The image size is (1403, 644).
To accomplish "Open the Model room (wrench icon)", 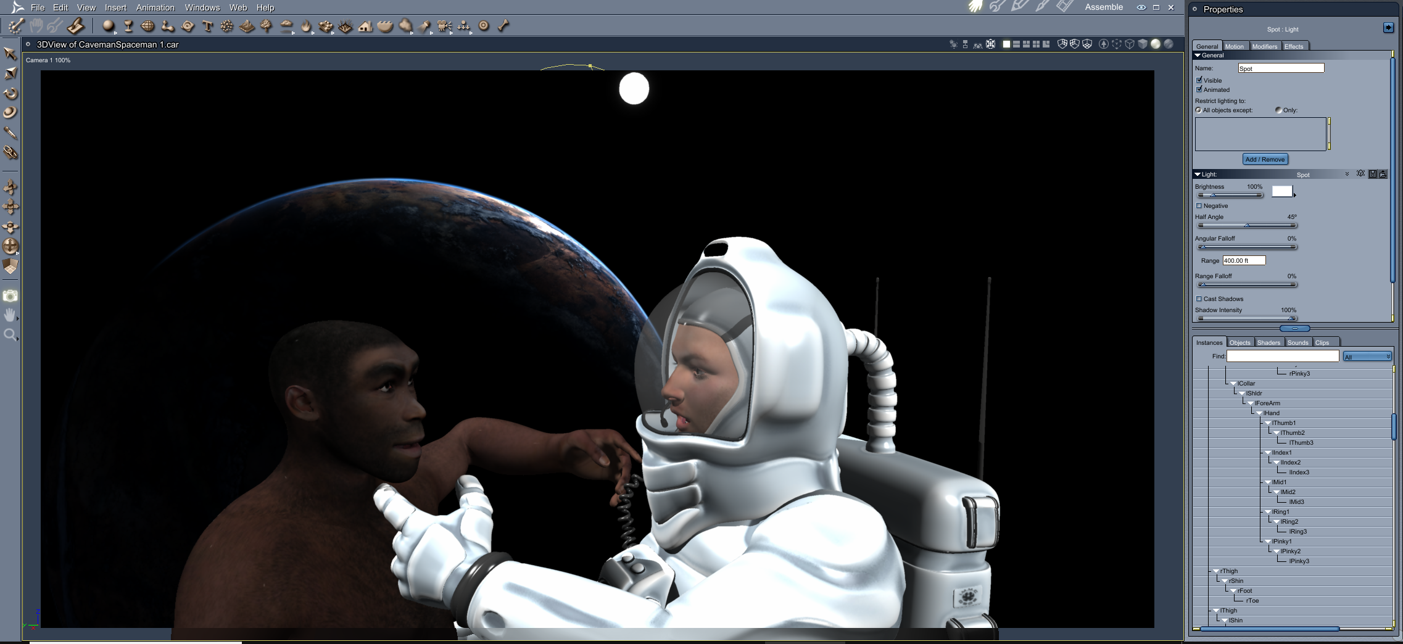I will pos(997,7).
